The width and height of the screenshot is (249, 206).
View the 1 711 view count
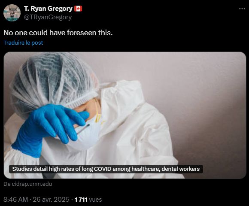(81, 200)
